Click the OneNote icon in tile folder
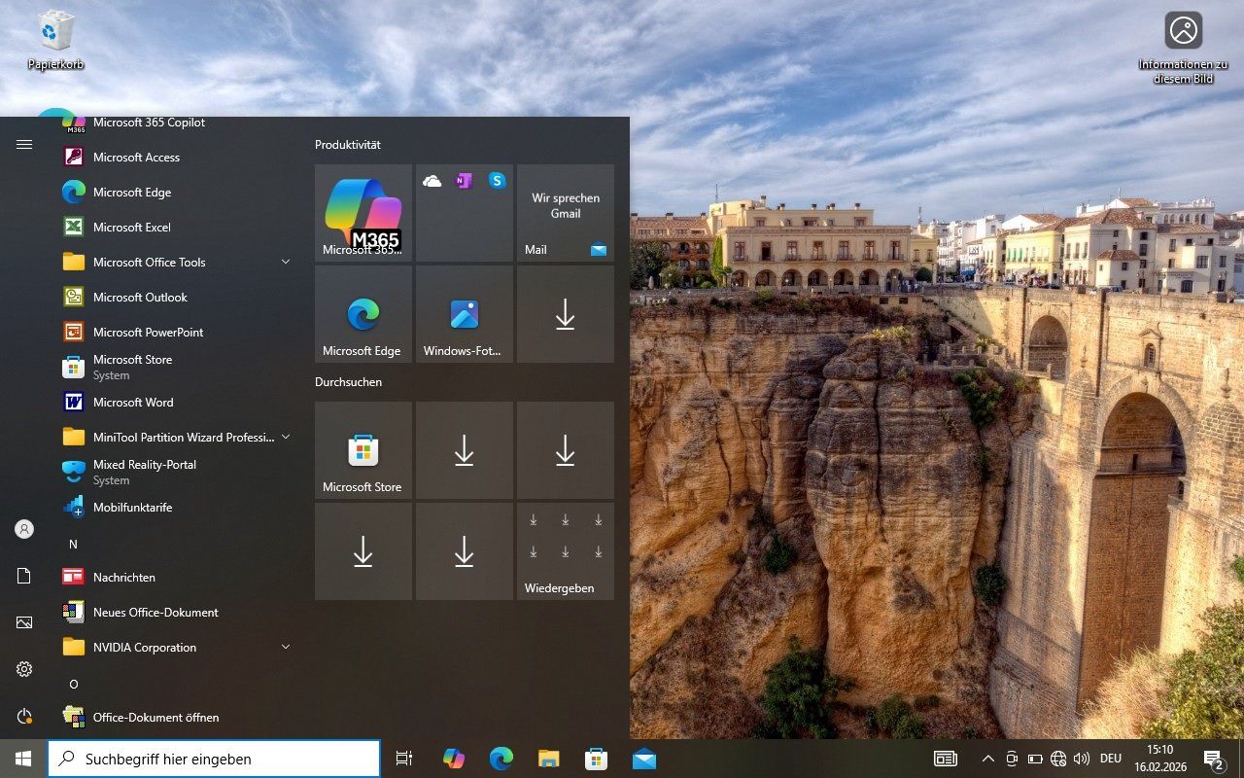Screen dimensions: 1244x778 tap(465, 181)
